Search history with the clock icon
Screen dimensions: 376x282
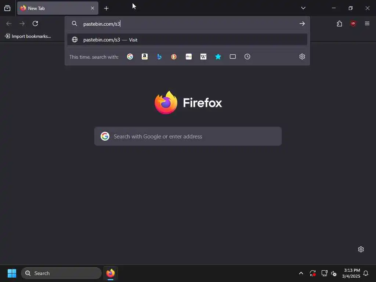[247, 57]
